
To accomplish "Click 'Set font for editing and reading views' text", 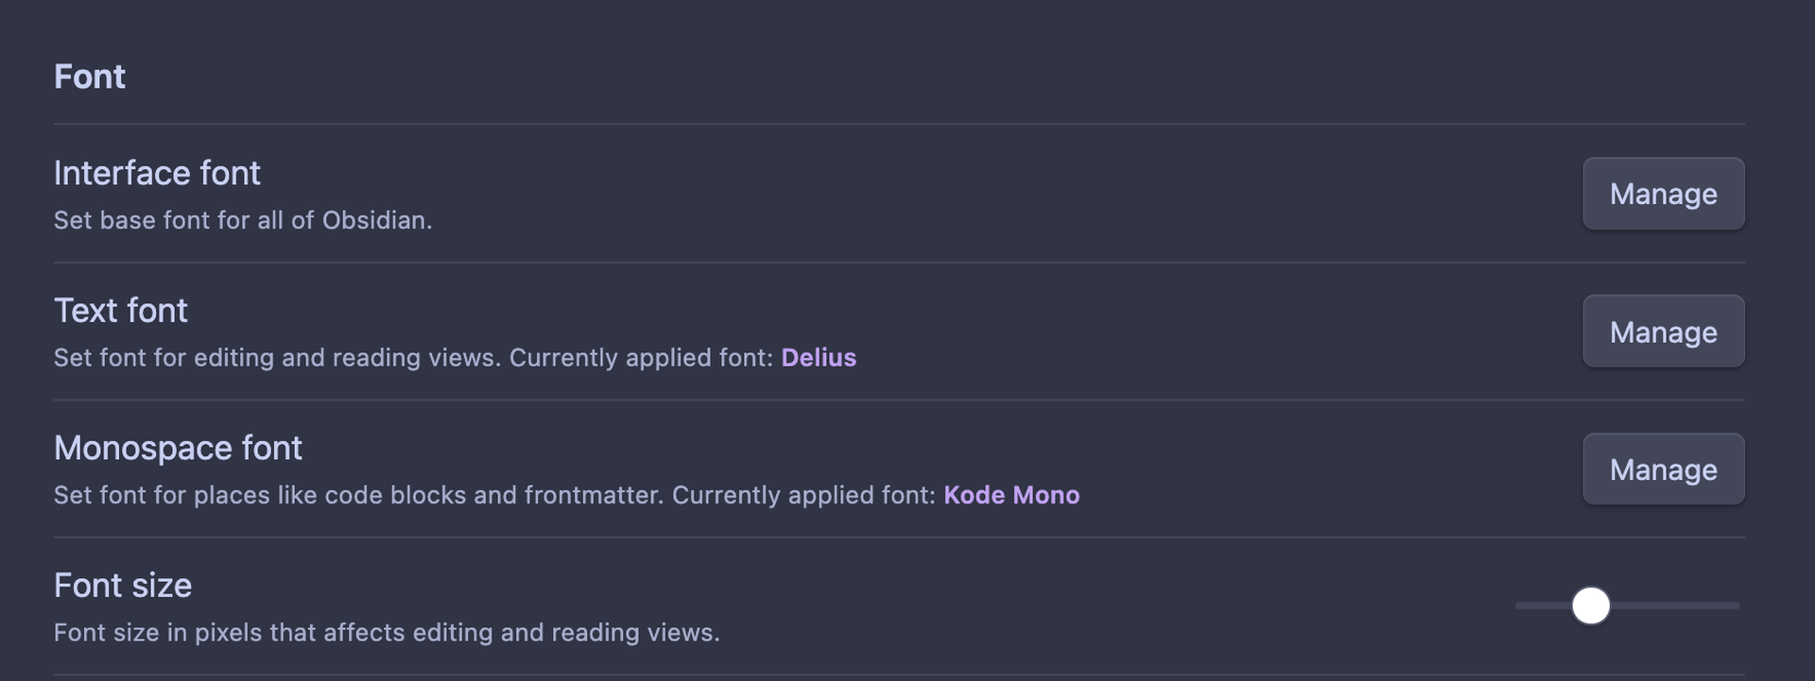I will (x=276, y=358).
